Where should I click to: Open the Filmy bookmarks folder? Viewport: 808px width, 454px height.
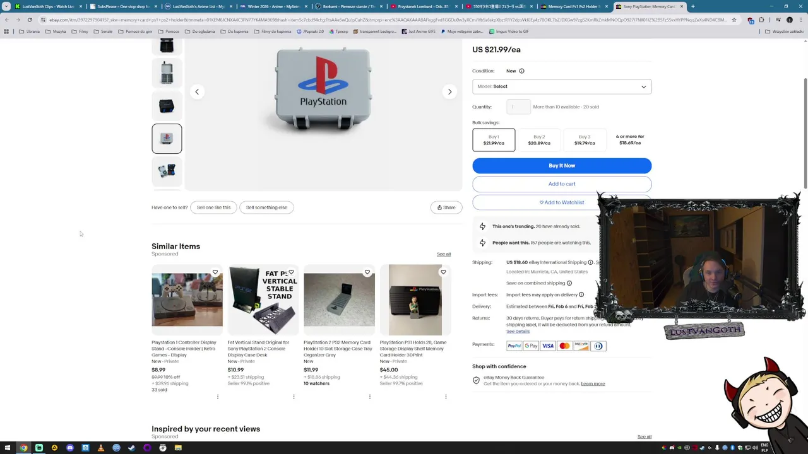80,31
